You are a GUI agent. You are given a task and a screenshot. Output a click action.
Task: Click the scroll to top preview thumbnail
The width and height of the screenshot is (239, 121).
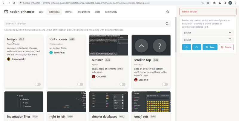click(151, 45)
